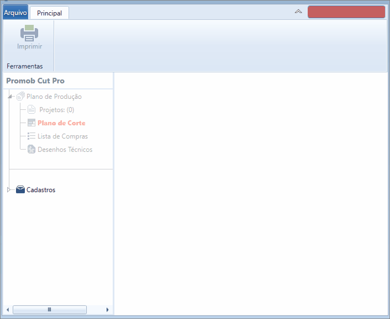Click the Plano de Produção stacked documents icon
The height and width of the screenshot is (319, 390).
(x=20, y=96)
